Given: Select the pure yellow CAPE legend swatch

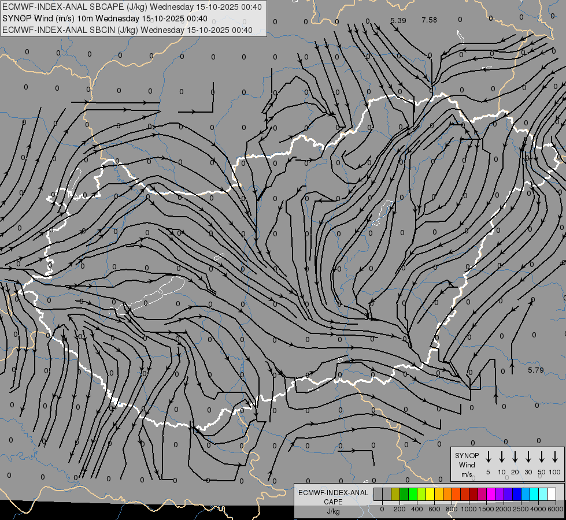Looking at the screenshot, I should tap(430, 494).
